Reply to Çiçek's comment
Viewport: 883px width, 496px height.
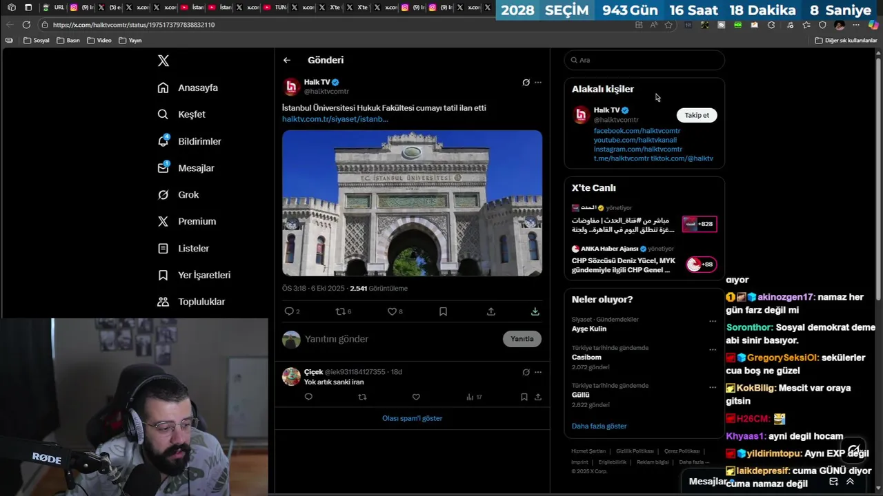point(308,397)
